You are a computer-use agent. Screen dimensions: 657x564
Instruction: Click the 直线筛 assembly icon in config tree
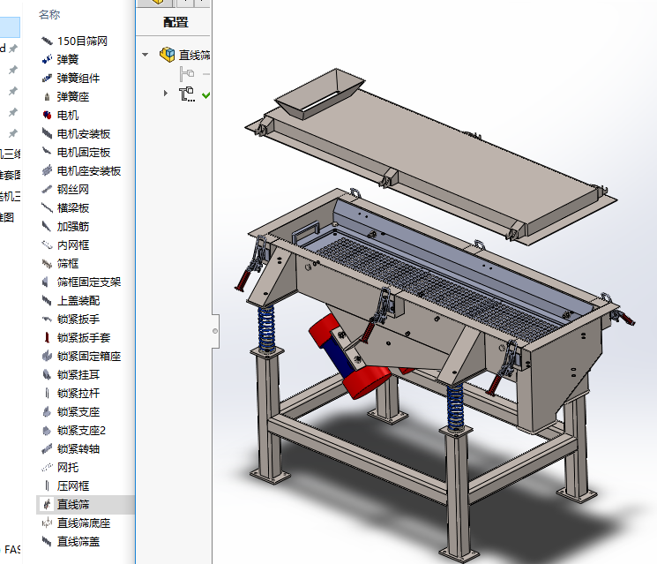tap(168, 55)
